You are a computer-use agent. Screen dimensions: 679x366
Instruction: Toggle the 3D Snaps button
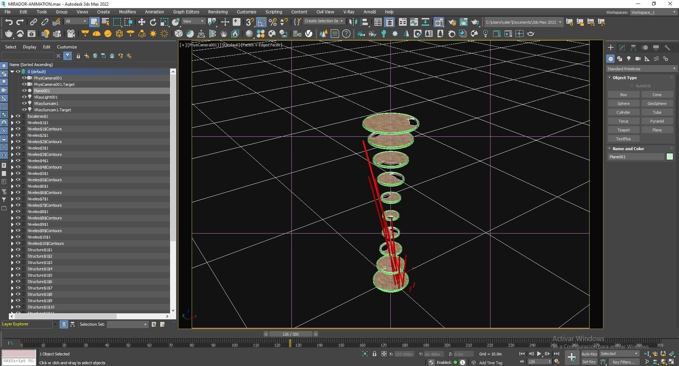point(250,22)
